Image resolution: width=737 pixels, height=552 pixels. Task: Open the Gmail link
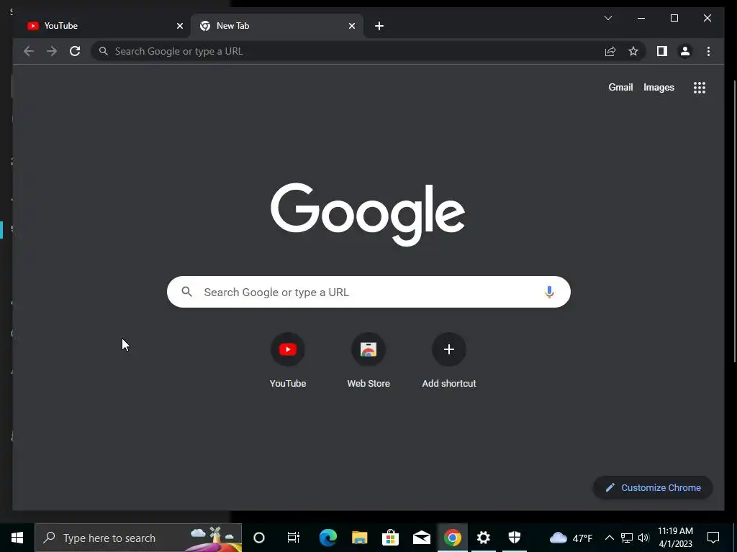coord(620,87)
